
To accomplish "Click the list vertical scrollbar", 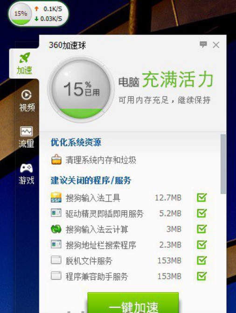I will [x=223, y=164].
